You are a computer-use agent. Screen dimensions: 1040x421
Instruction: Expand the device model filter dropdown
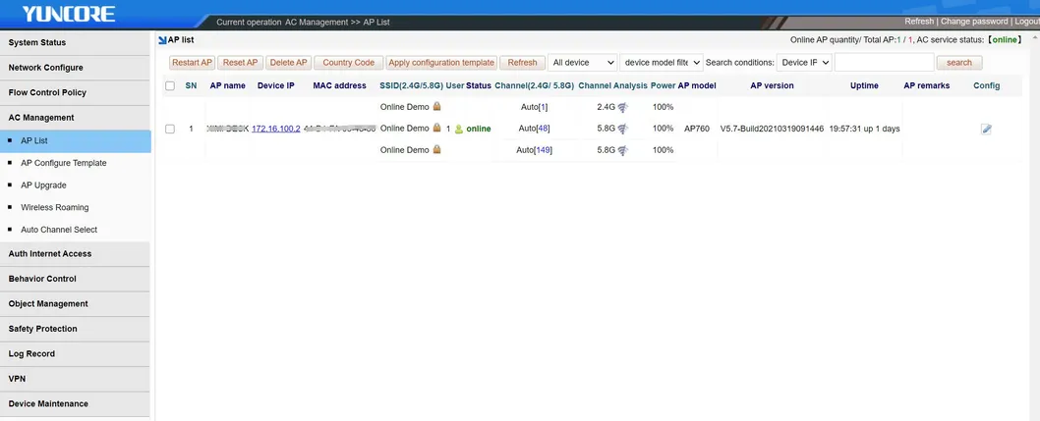click(x=662, y=63)
